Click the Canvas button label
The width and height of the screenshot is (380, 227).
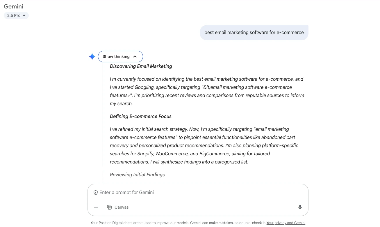122,207
